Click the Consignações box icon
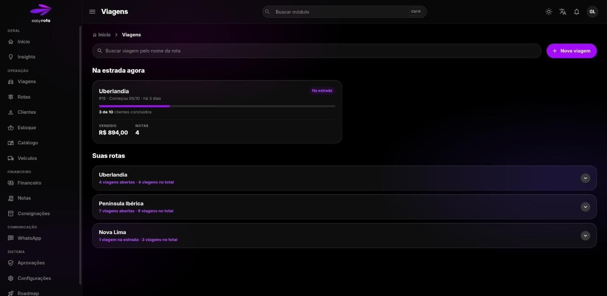This screenshot has height=296, width=607. tap(11, 214)
